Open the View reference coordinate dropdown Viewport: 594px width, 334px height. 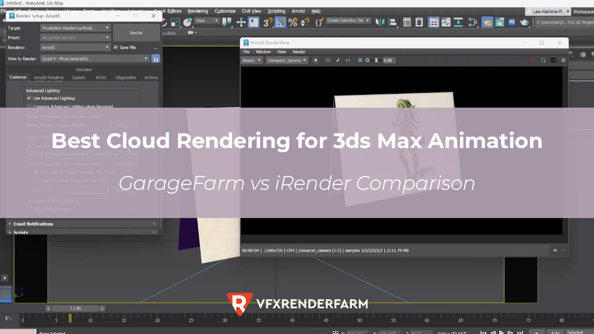pos(207,20)
